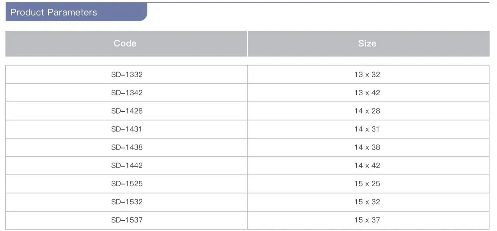Select the 13 x 42 size cell

tap(367, 93)
